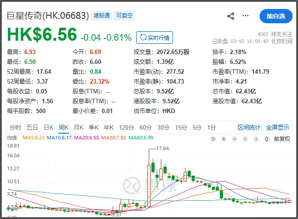
Task: Click 市净率 value 4.21
Action: click(241, 81)
